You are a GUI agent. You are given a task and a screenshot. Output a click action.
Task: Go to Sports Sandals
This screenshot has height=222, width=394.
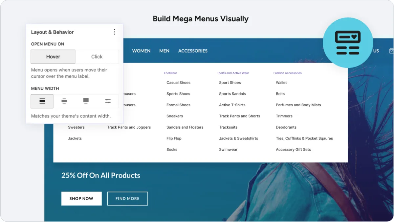coord(232,94)
